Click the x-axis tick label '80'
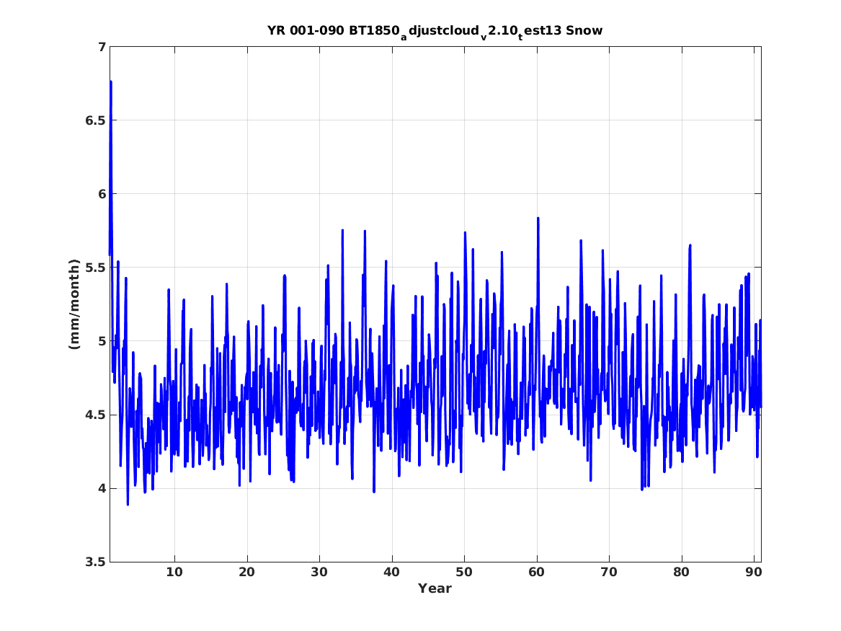Screen dimensions: 841x631 coord(681,572)
